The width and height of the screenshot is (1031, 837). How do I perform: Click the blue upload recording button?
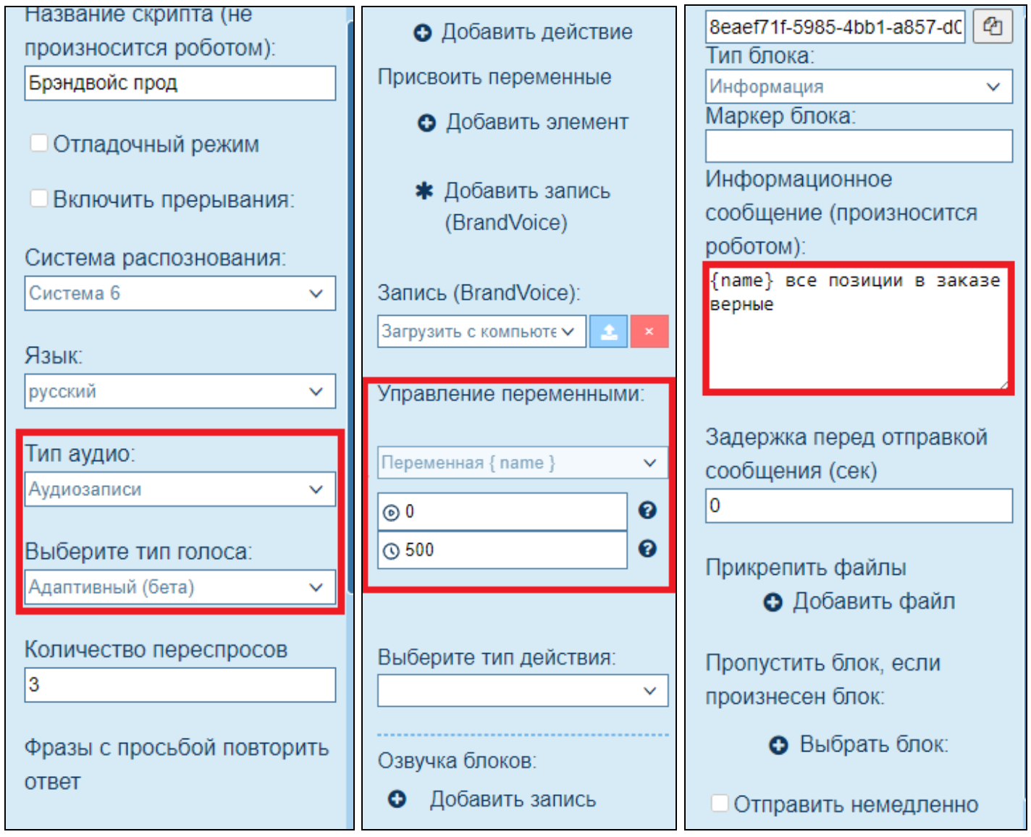pos(608,332)
